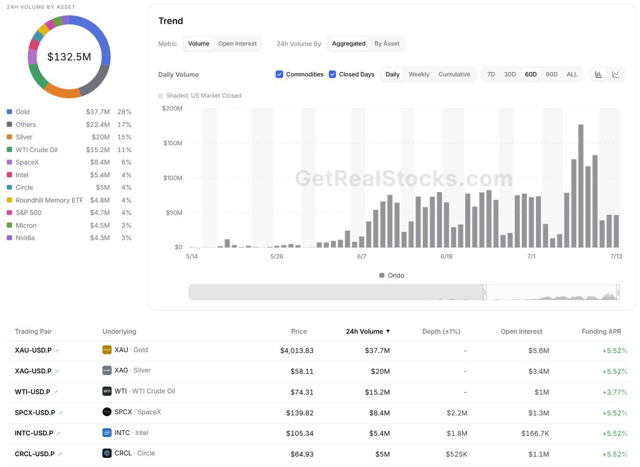Open external link icon for XAU-USD.P
This screenshot has height=467, width=640.
(x=57, y=351)
